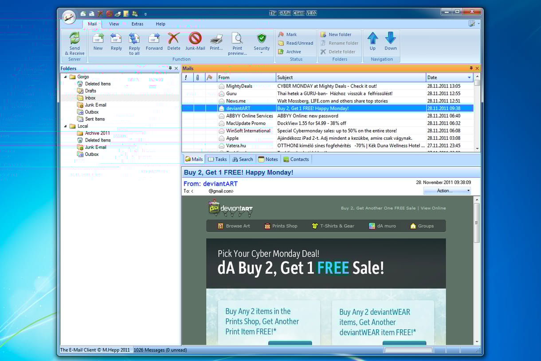Switch to the Notes bottom tab

pyautogui.click(x=268, y=159)
